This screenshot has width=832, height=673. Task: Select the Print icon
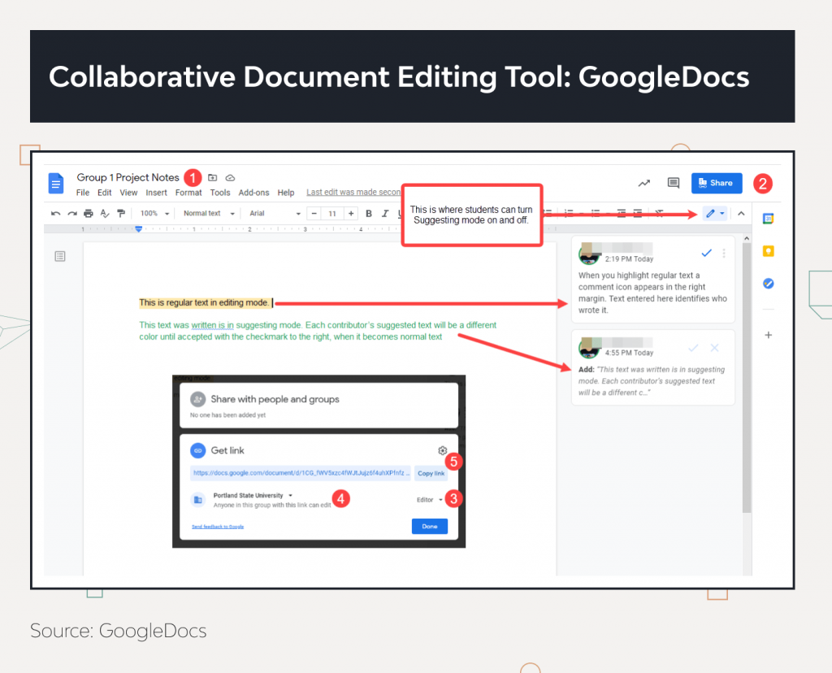pyautogui.click(x=88, y=213)
